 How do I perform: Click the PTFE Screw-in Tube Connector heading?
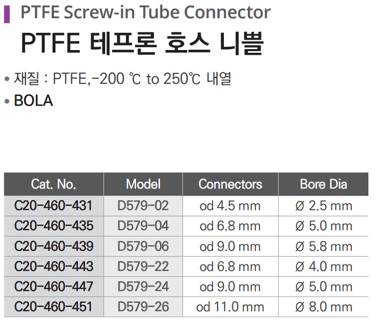tap(145, 12)
